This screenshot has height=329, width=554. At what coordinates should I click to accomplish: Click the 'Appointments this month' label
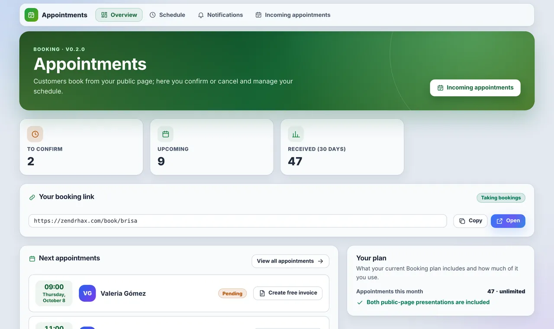(x=390, y=291)
